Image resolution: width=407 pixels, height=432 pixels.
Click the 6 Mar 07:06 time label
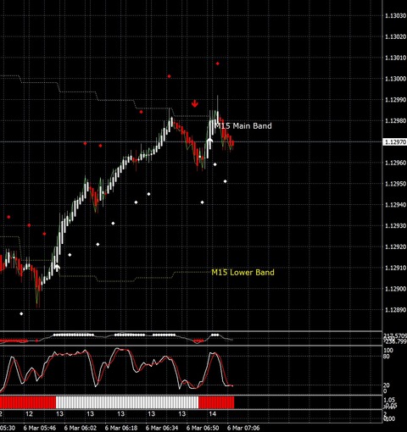(243, 428)
